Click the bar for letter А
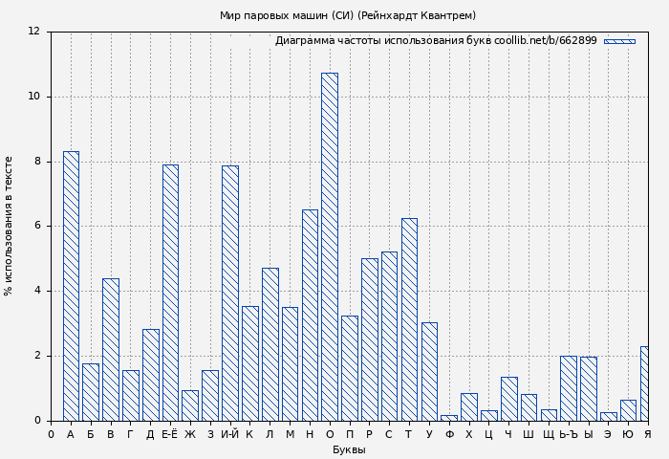This screenshot has width=669, height=459. coord(71,286)
